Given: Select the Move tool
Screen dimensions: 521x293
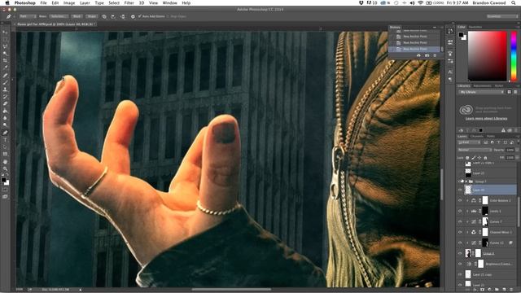Looking at the screenshot, I should 5,33.
